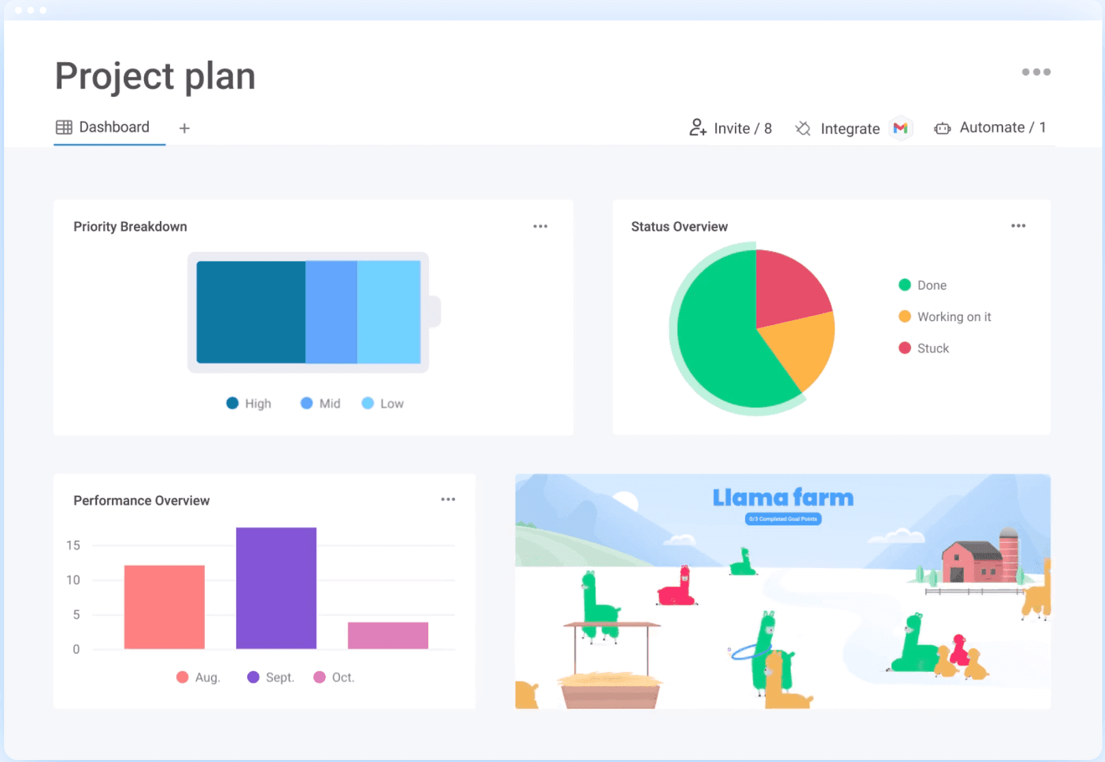Add a new view with plus icon
The image size is (1105, 762).
pyautogui.click(x=184, y=128)
